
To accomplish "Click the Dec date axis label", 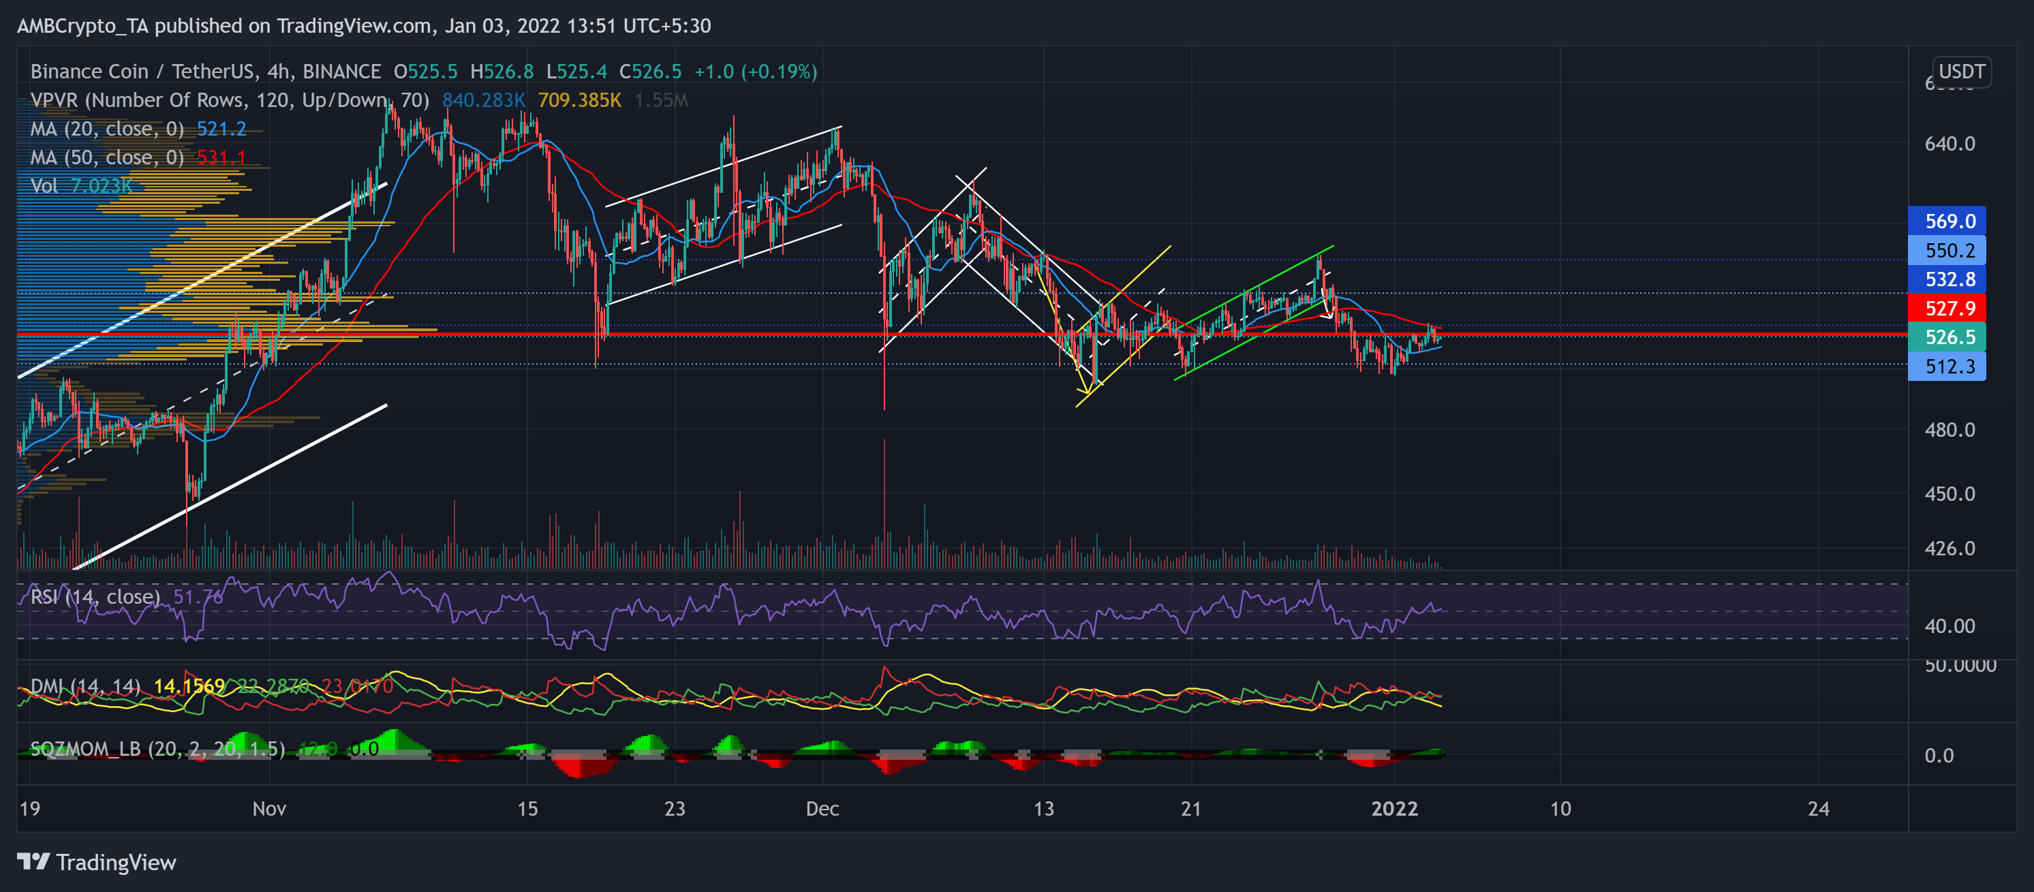I will tap(822, 809).
